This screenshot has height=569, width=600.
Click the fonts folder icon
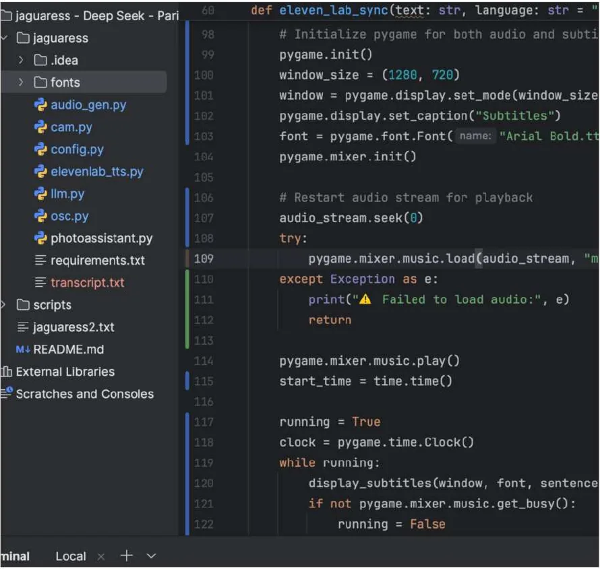pos(40,82)
